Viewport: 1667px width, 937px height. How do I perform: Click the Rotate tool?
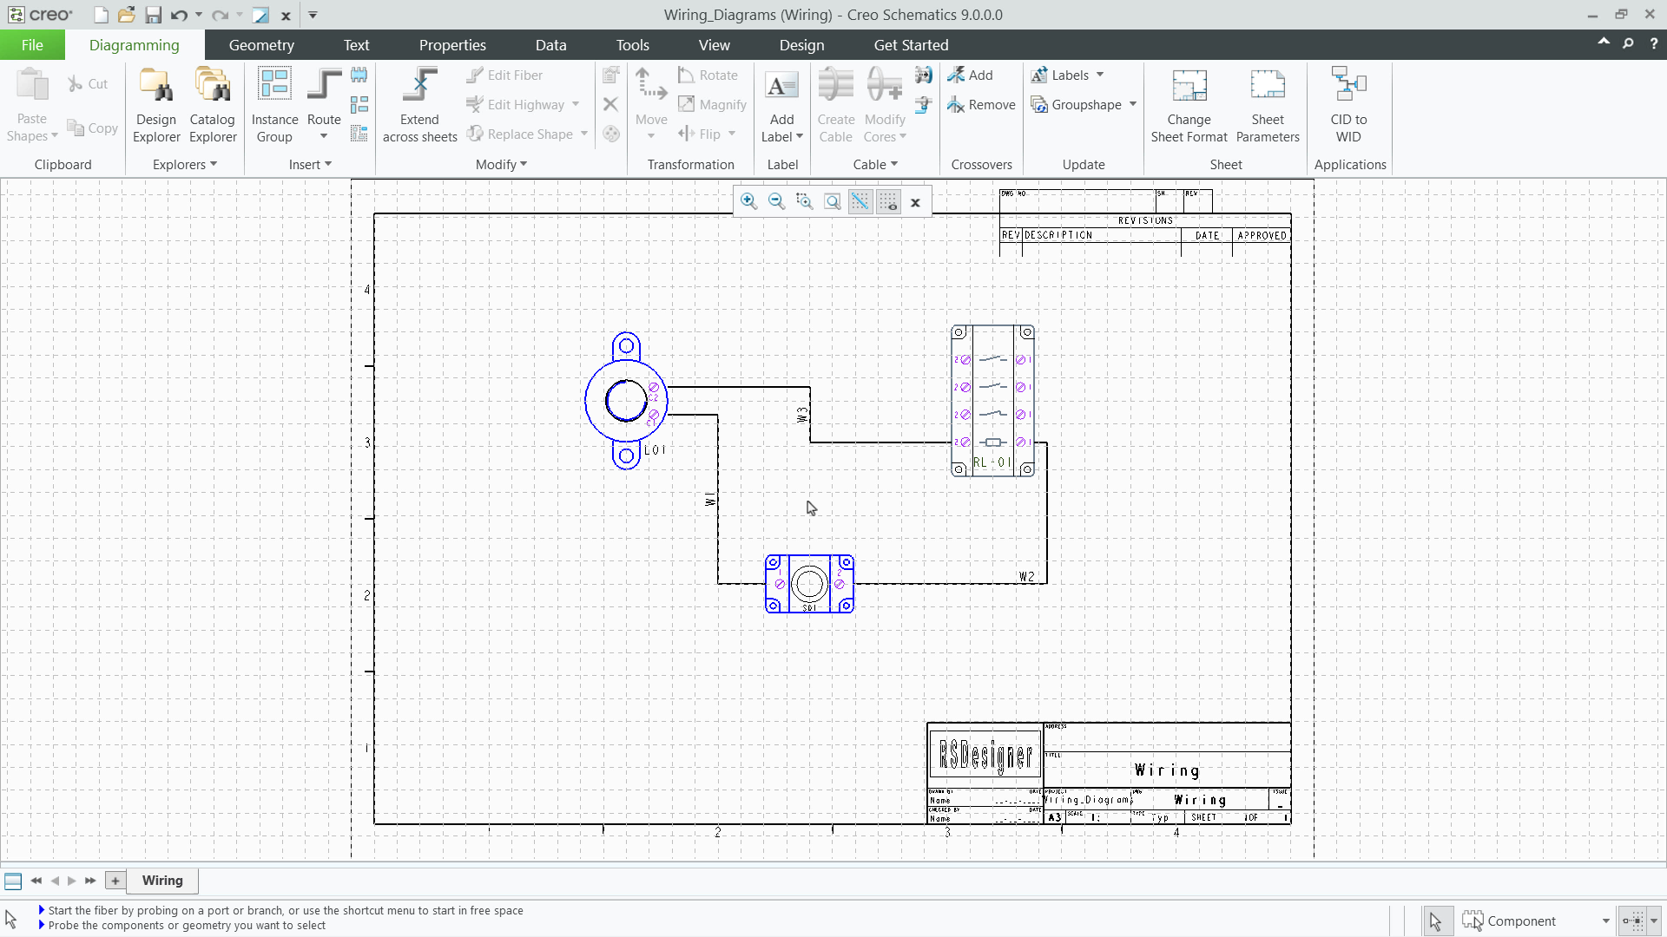[x=708, y=75]
